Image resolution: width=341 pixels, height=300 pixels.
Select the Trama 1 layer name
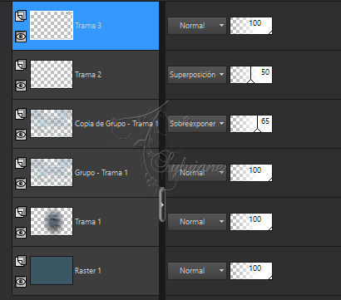(x=88, y=222)
